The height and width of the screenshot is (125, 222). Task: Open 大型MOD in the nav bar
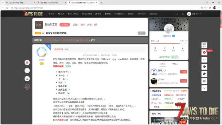(x=141, y=14)
